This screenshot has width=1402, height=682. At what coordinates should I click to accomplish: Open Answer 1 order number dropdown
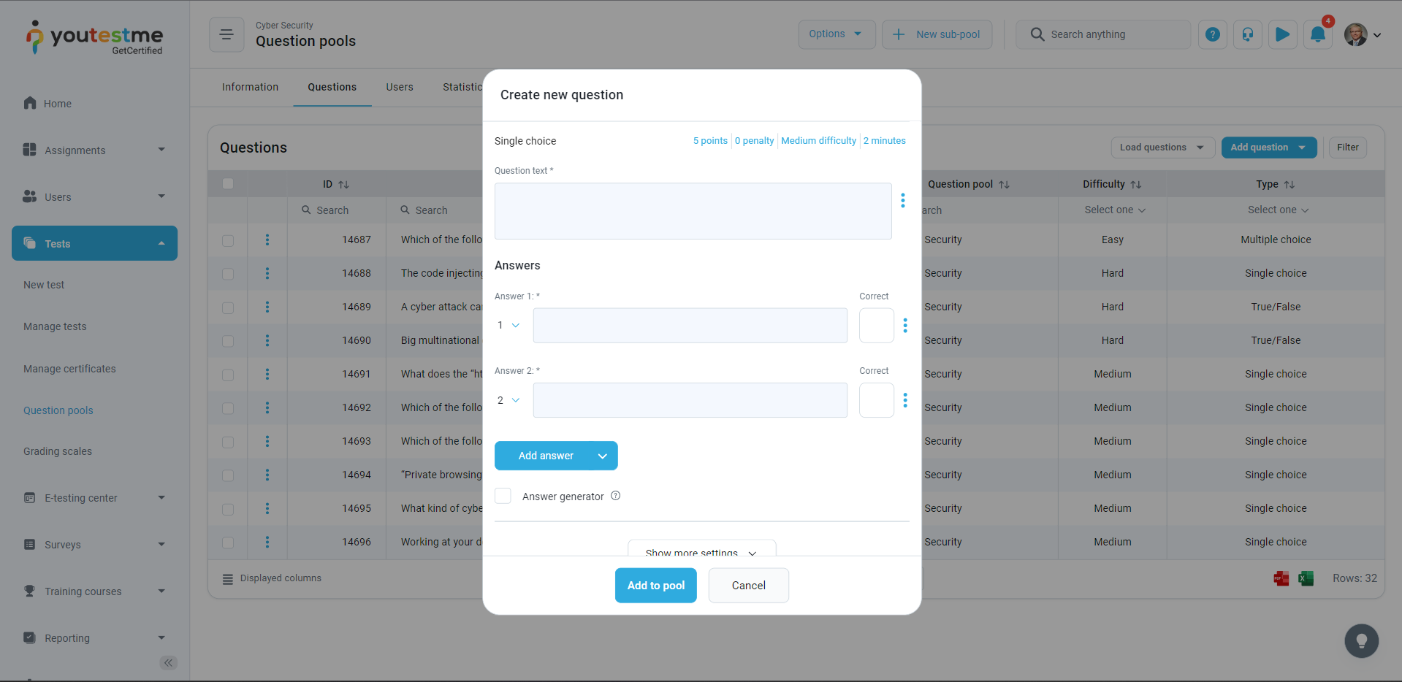[508, 326]
